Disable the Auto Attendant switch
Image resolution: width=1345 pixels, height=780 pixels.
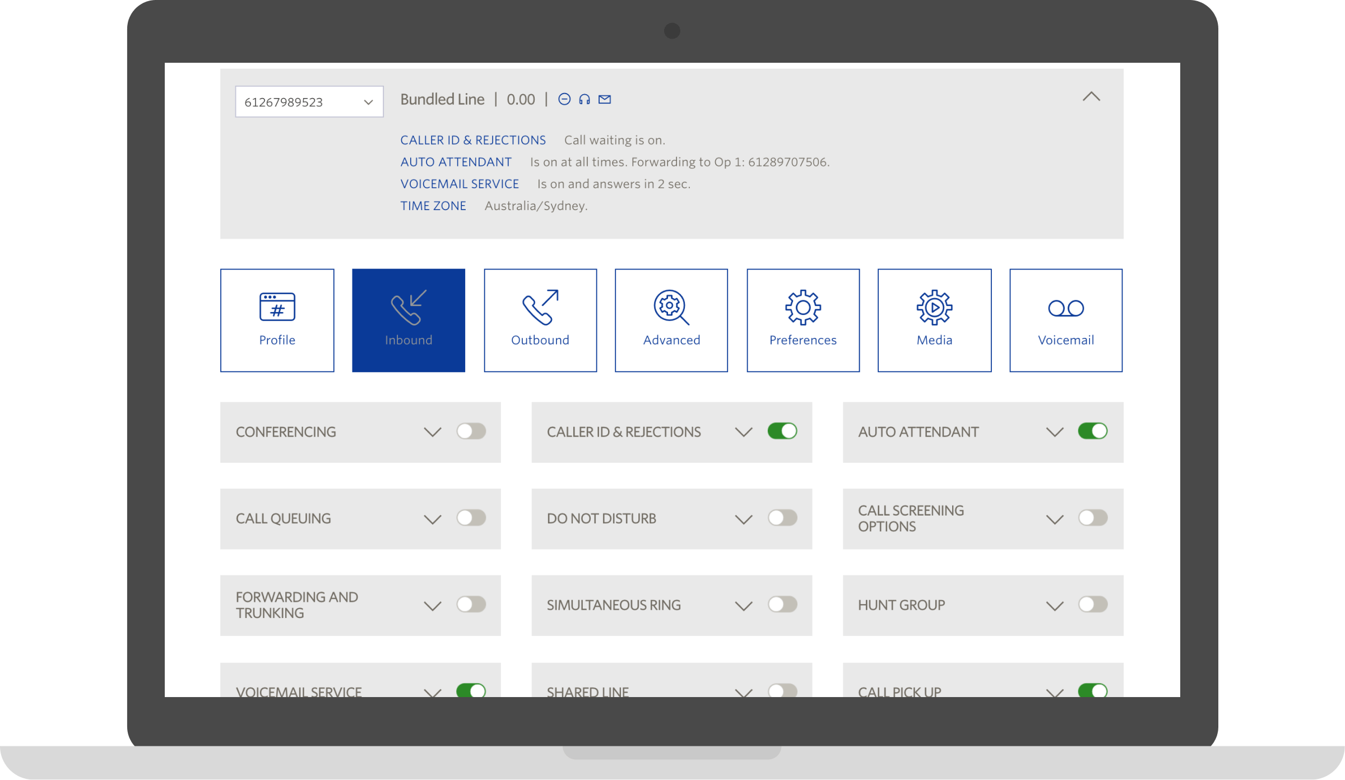click(x=1092, y=431)
